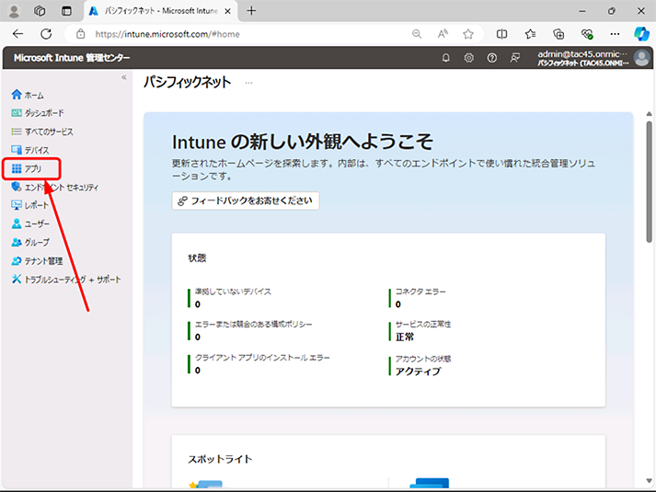
Task: Open the collections icon
Action: coord(558,34)
